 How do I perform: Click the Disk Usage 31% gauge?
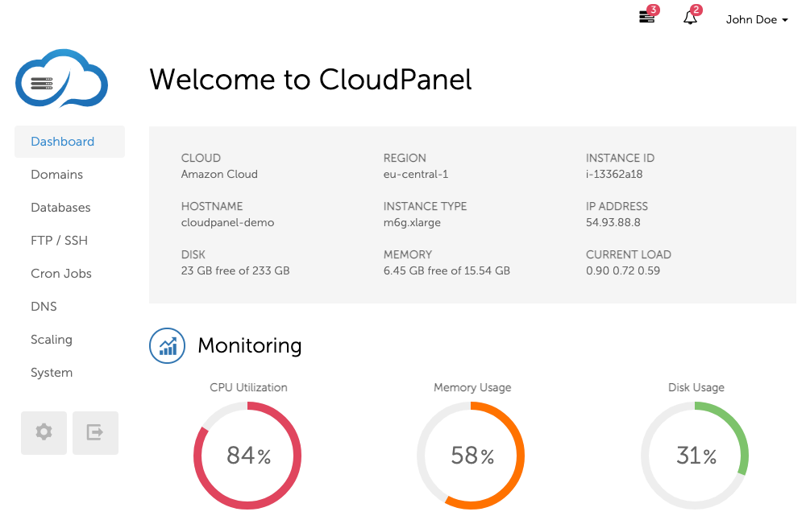695,456
